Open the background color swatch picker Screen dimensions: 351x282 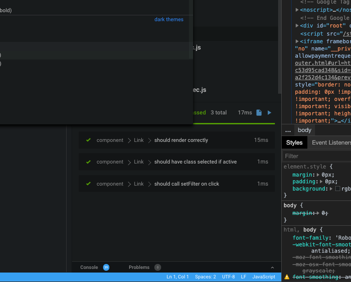(337, 189)
